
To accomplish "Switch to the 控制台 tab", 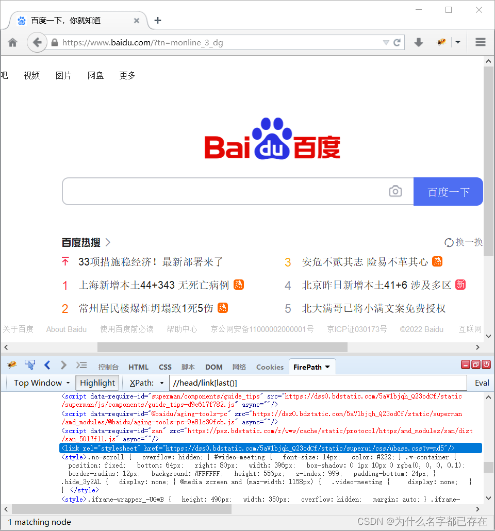I will (x=108, y=367).
